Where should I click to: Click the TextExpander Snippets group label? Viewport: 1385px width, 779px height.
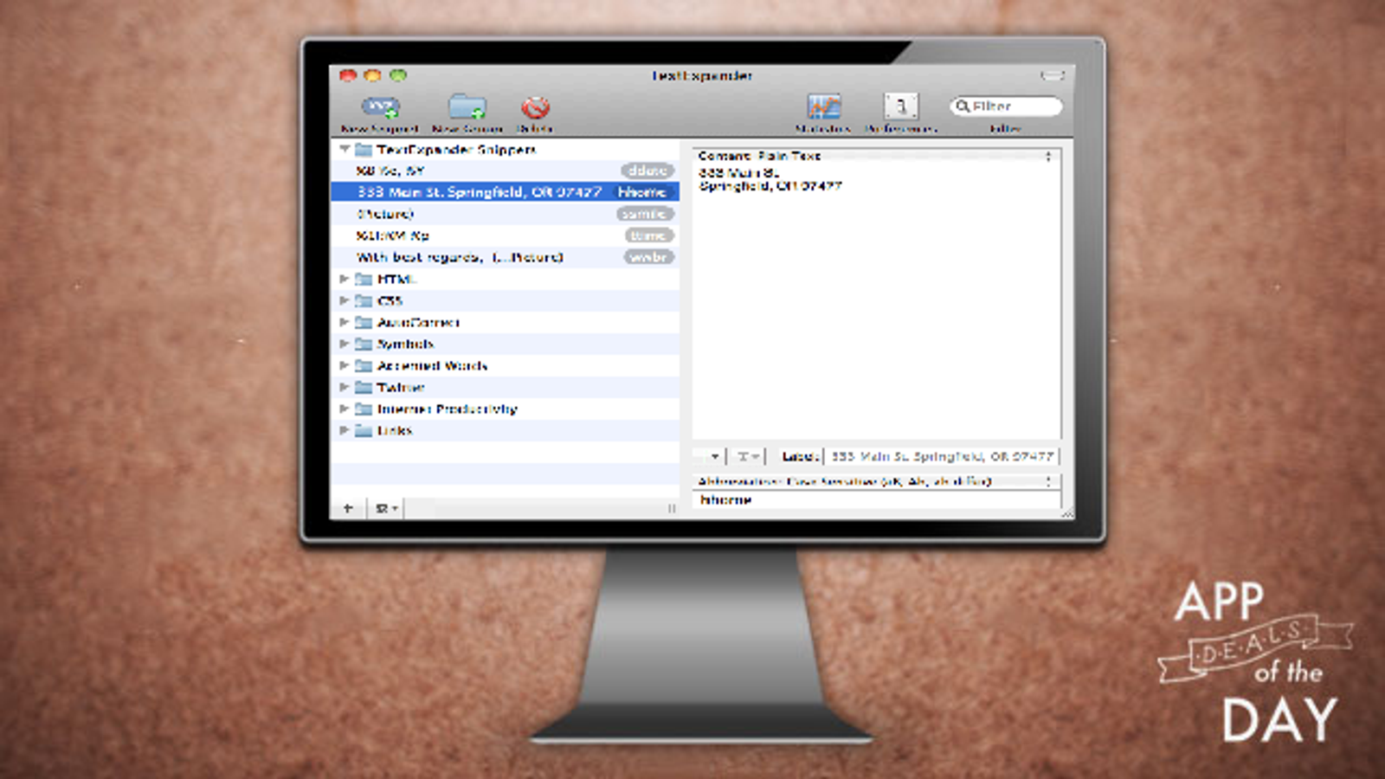(456, 149)
